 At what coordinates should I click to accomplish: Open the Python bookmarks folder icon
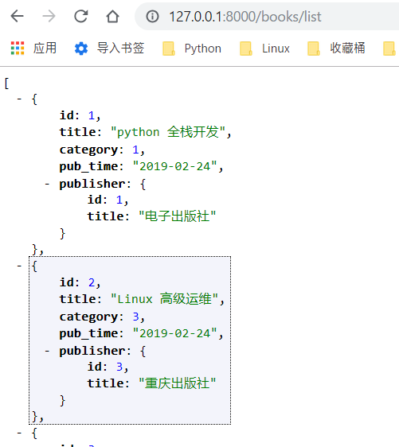click(x=168, y=49)
